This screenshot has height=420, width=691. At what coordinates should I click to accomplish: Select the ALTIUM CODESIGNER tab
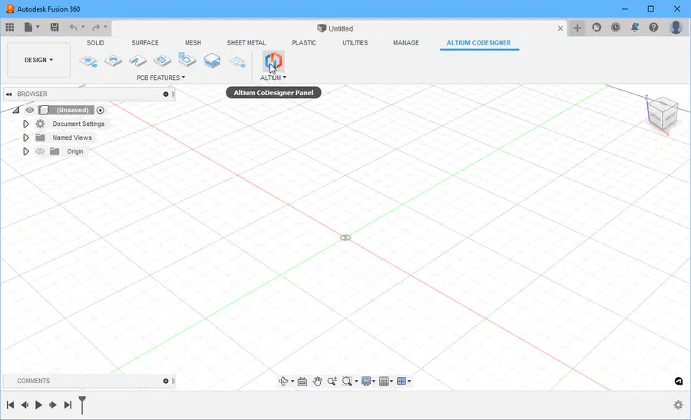click(478, 43)
